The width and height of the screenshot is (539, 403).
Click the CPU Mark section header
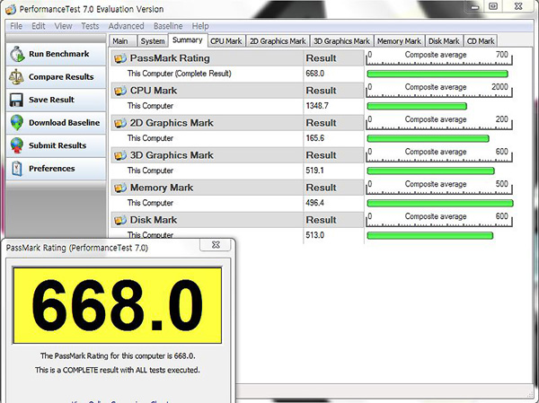pos(237,91)
